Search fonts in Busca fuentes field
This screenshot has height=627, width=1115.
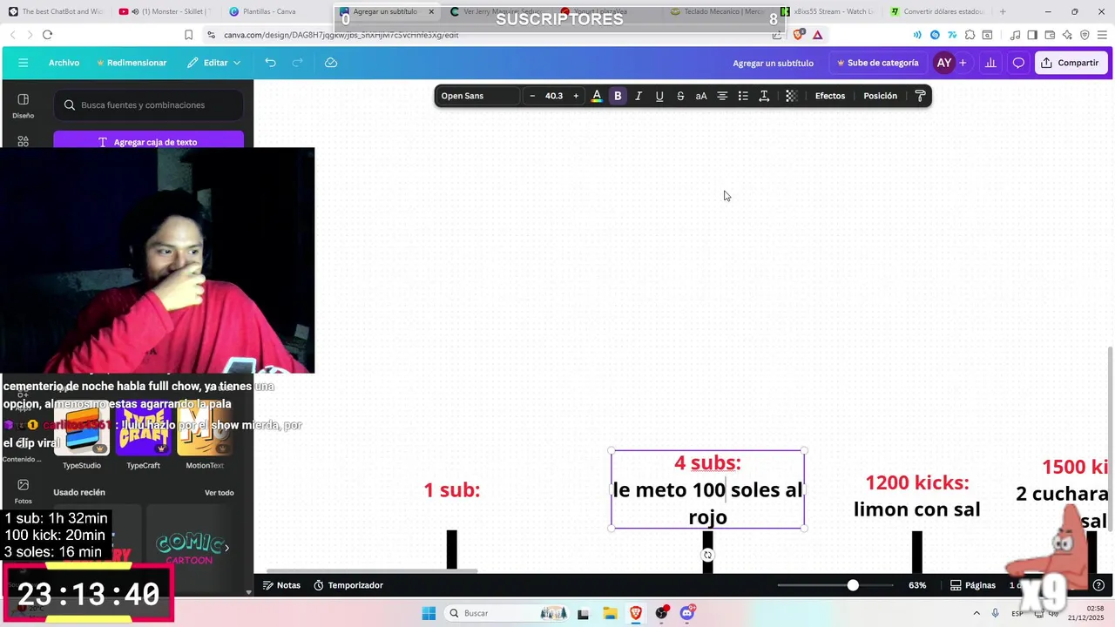(x=148, y=105)
